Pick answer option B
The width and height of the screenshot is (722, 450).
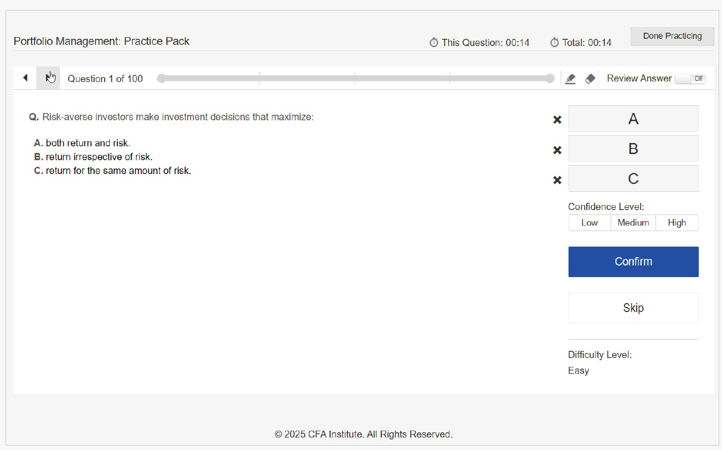coord(633,149)
